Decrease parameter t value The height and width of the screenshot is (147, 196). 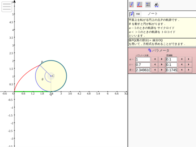[x=155, y=65]
